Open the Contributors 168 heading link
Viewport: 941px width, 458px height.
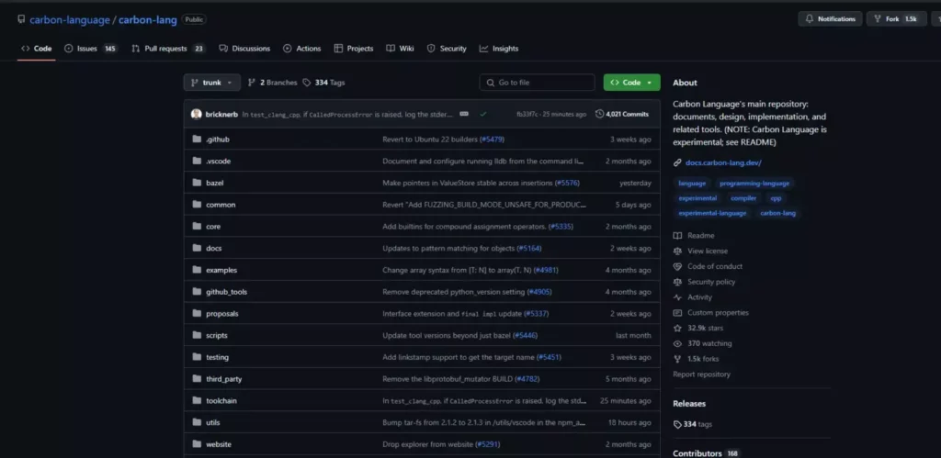pos(706,453)
